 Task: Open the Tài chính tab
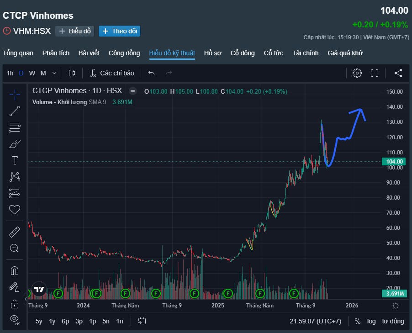tap(305, 53)
